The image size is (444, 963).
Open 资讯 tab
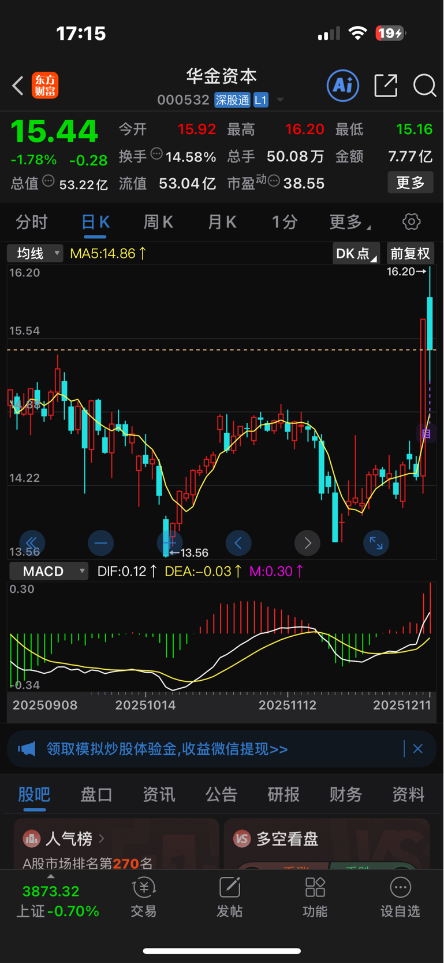[x=159, y=795]
